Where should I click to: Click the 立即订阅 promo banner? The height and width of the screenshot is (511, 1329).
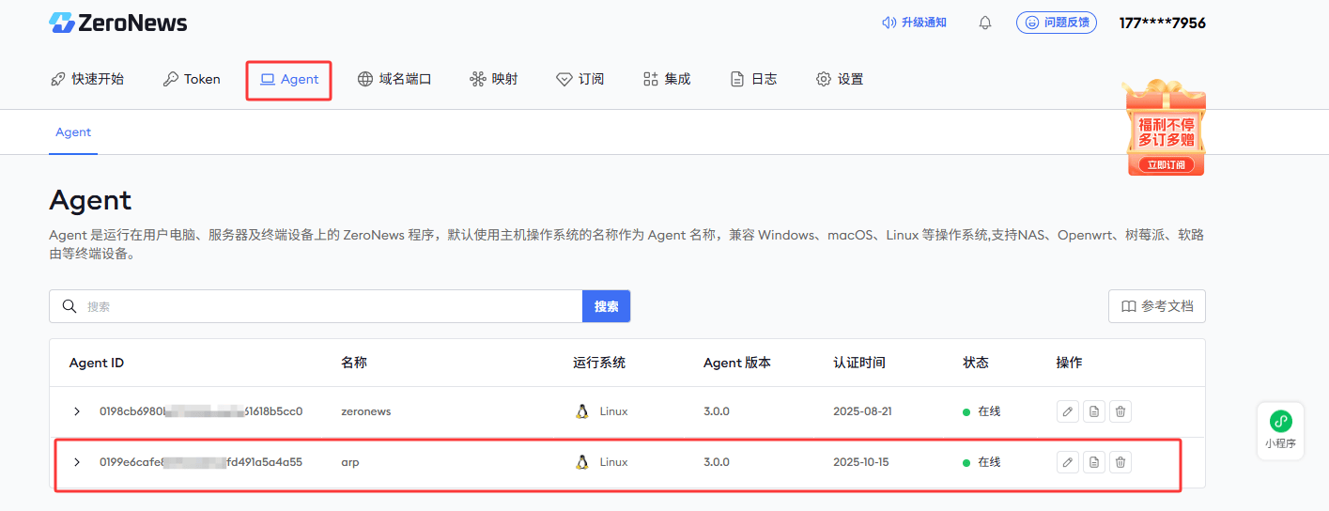(x=1166, y=164)
